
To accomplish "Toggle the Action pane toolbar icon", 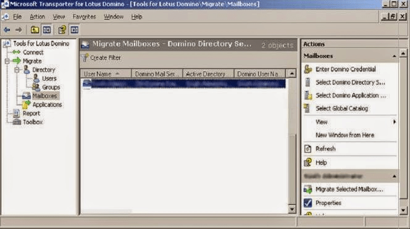I will click(74, 30).
